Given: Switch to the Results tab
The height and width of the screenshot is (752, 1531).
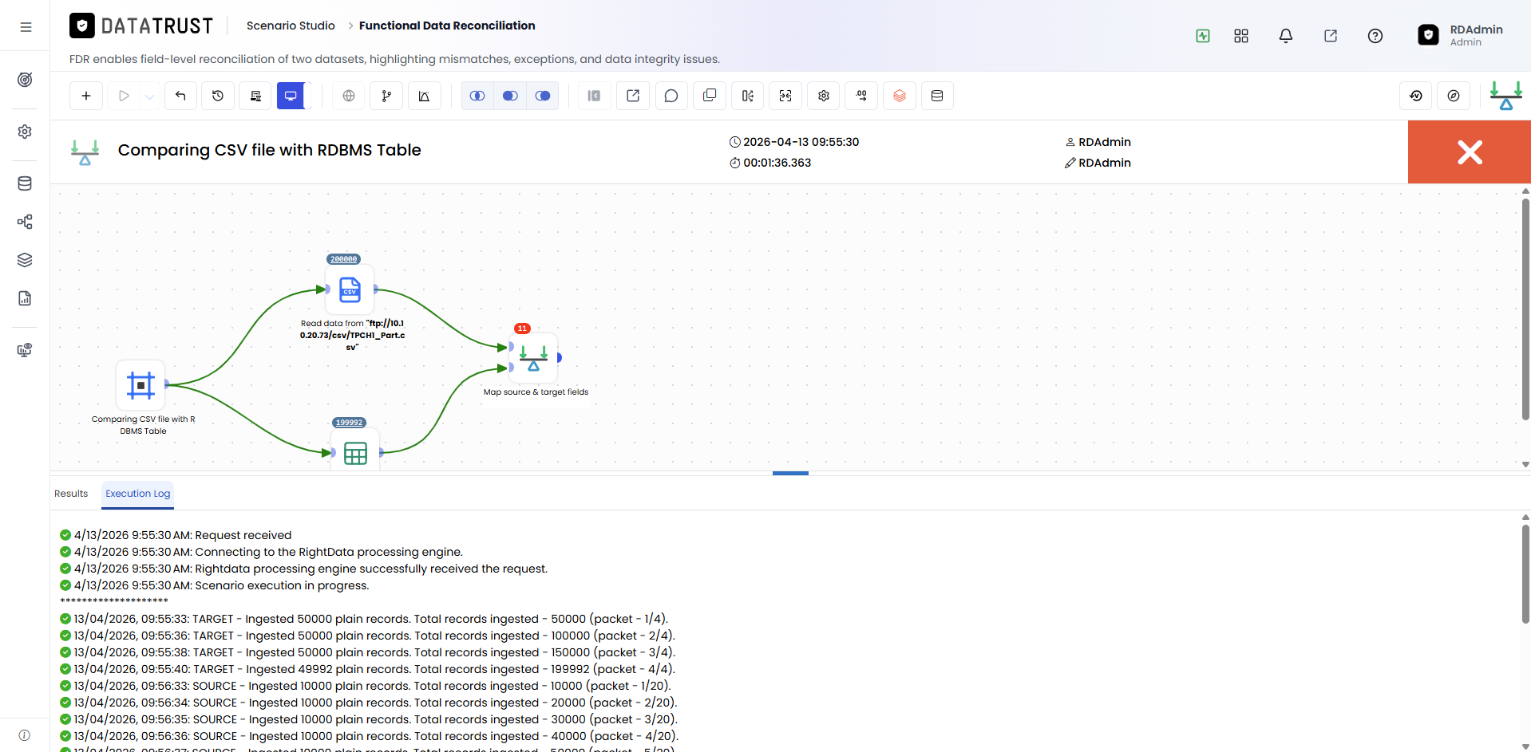Looking at the screenshot, I should 71,494.
